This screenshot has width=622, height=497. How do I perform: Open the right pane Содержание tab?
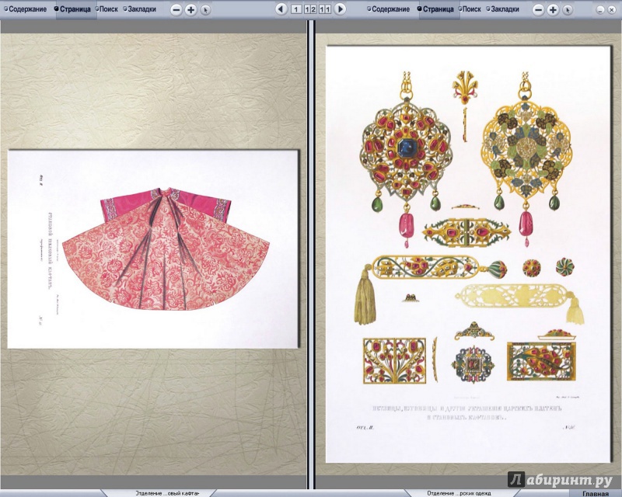click(x=388, y=9)
